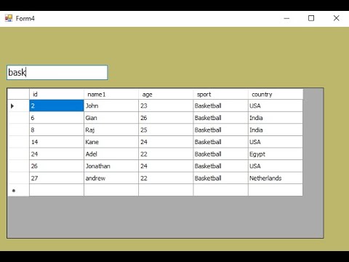Viewport: 349px width, 262px height.
Task: Click the empty country cell in the new row
Action: 276,190
